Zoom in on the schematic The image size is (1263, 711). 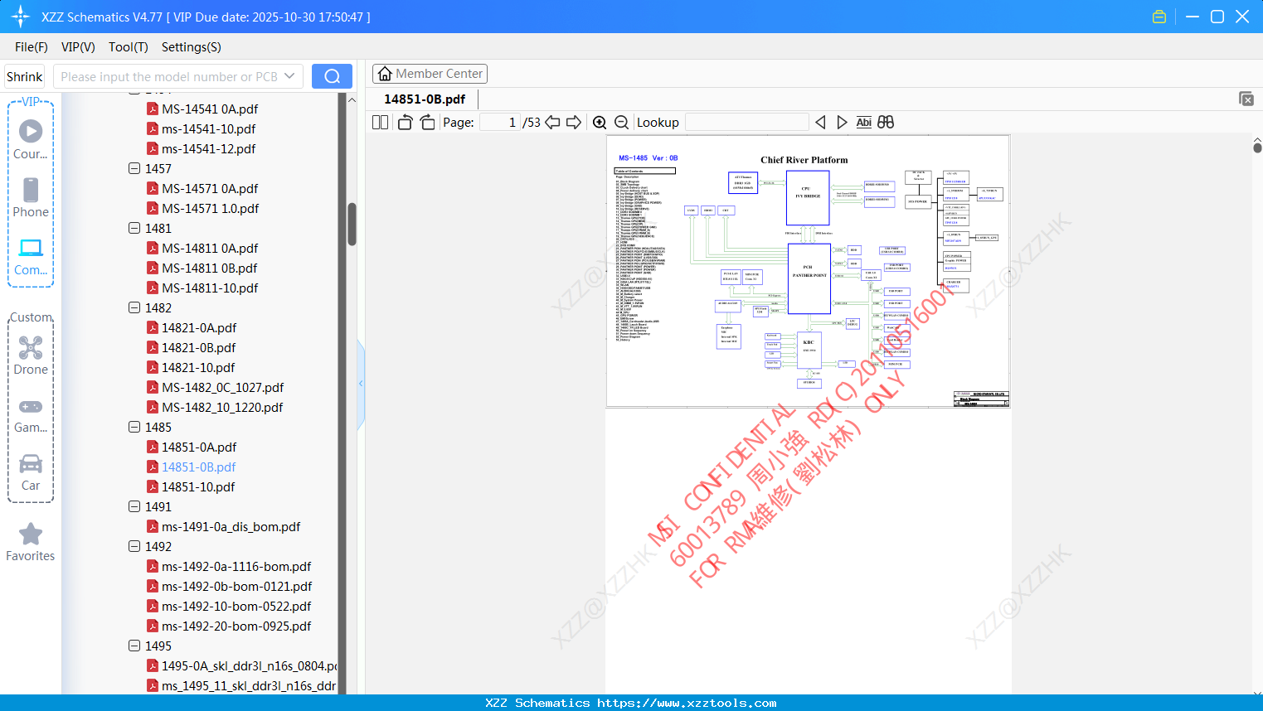pos(600,123)
